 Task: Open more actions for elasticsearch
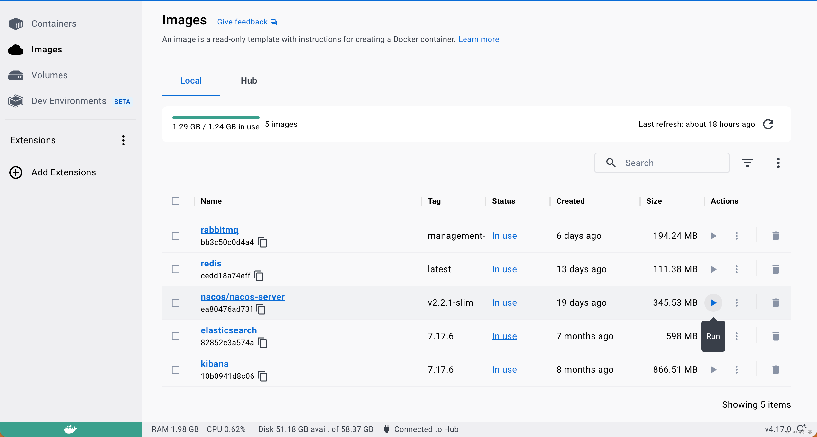coord(737,336)
